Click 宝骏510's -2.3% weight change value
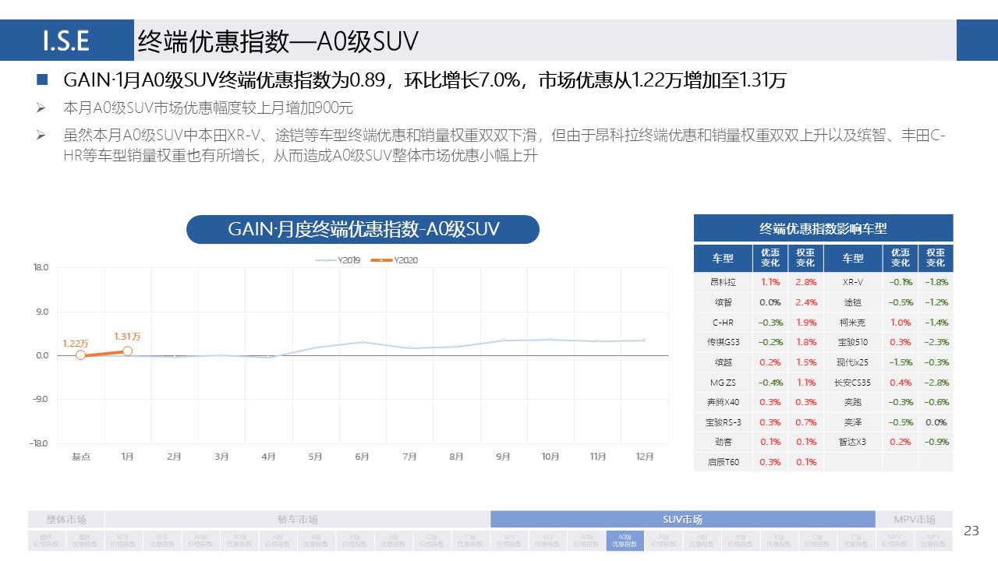The width and height of the screenshot is (998, 561). point(936,342)
